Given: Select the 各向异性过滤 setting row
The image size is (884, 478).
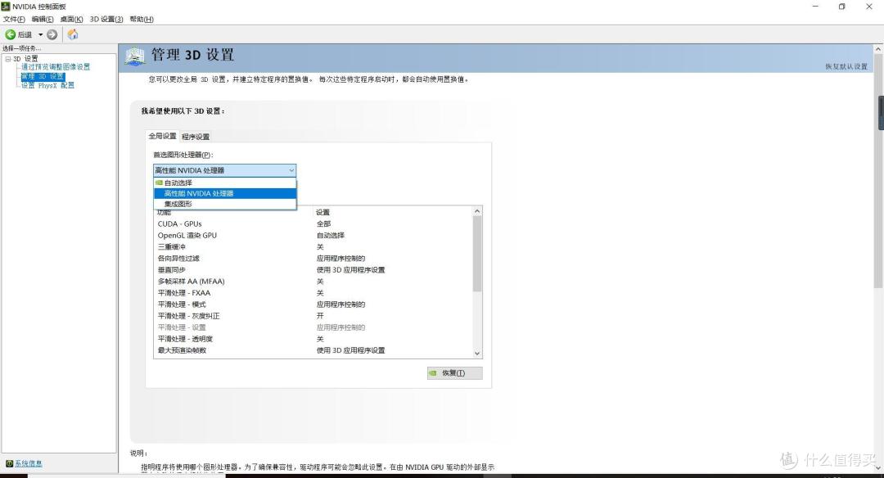Looking at the screenshot, I should (x=313, y=258).
